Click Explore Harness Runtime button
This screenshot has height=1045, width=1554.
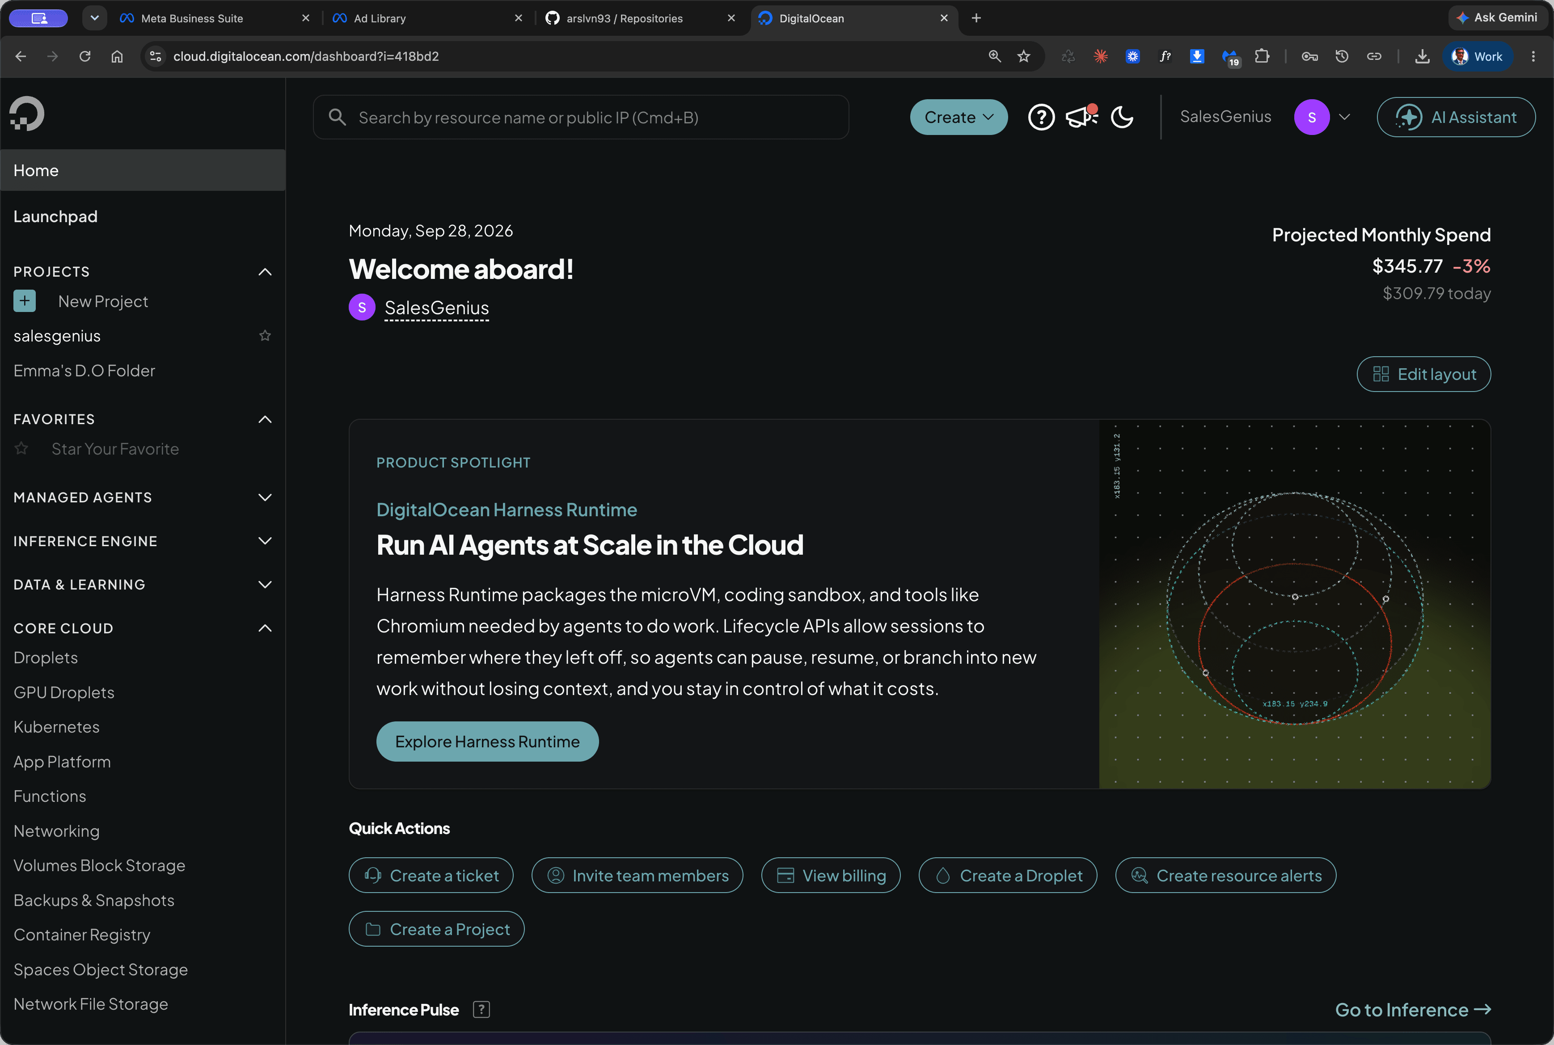[487, 742]
